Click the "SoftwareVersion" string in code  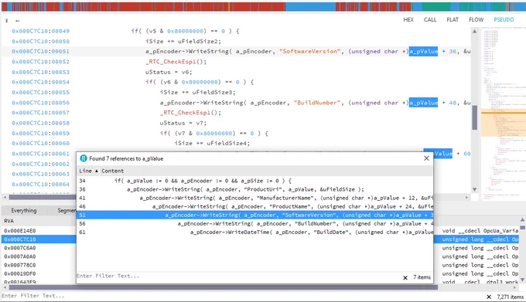pos(310,52)
